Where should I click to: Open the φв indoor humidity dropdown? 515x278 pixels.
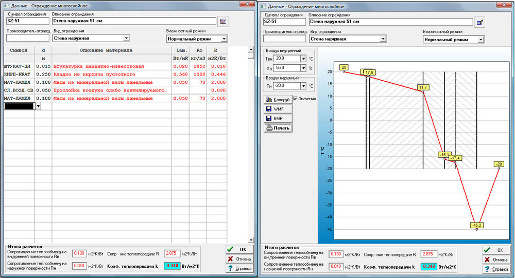pos(303,68)
